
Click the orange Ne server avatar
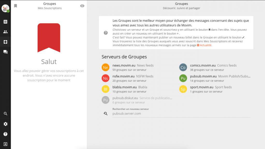pyautogui.click(x=106, y=68)
